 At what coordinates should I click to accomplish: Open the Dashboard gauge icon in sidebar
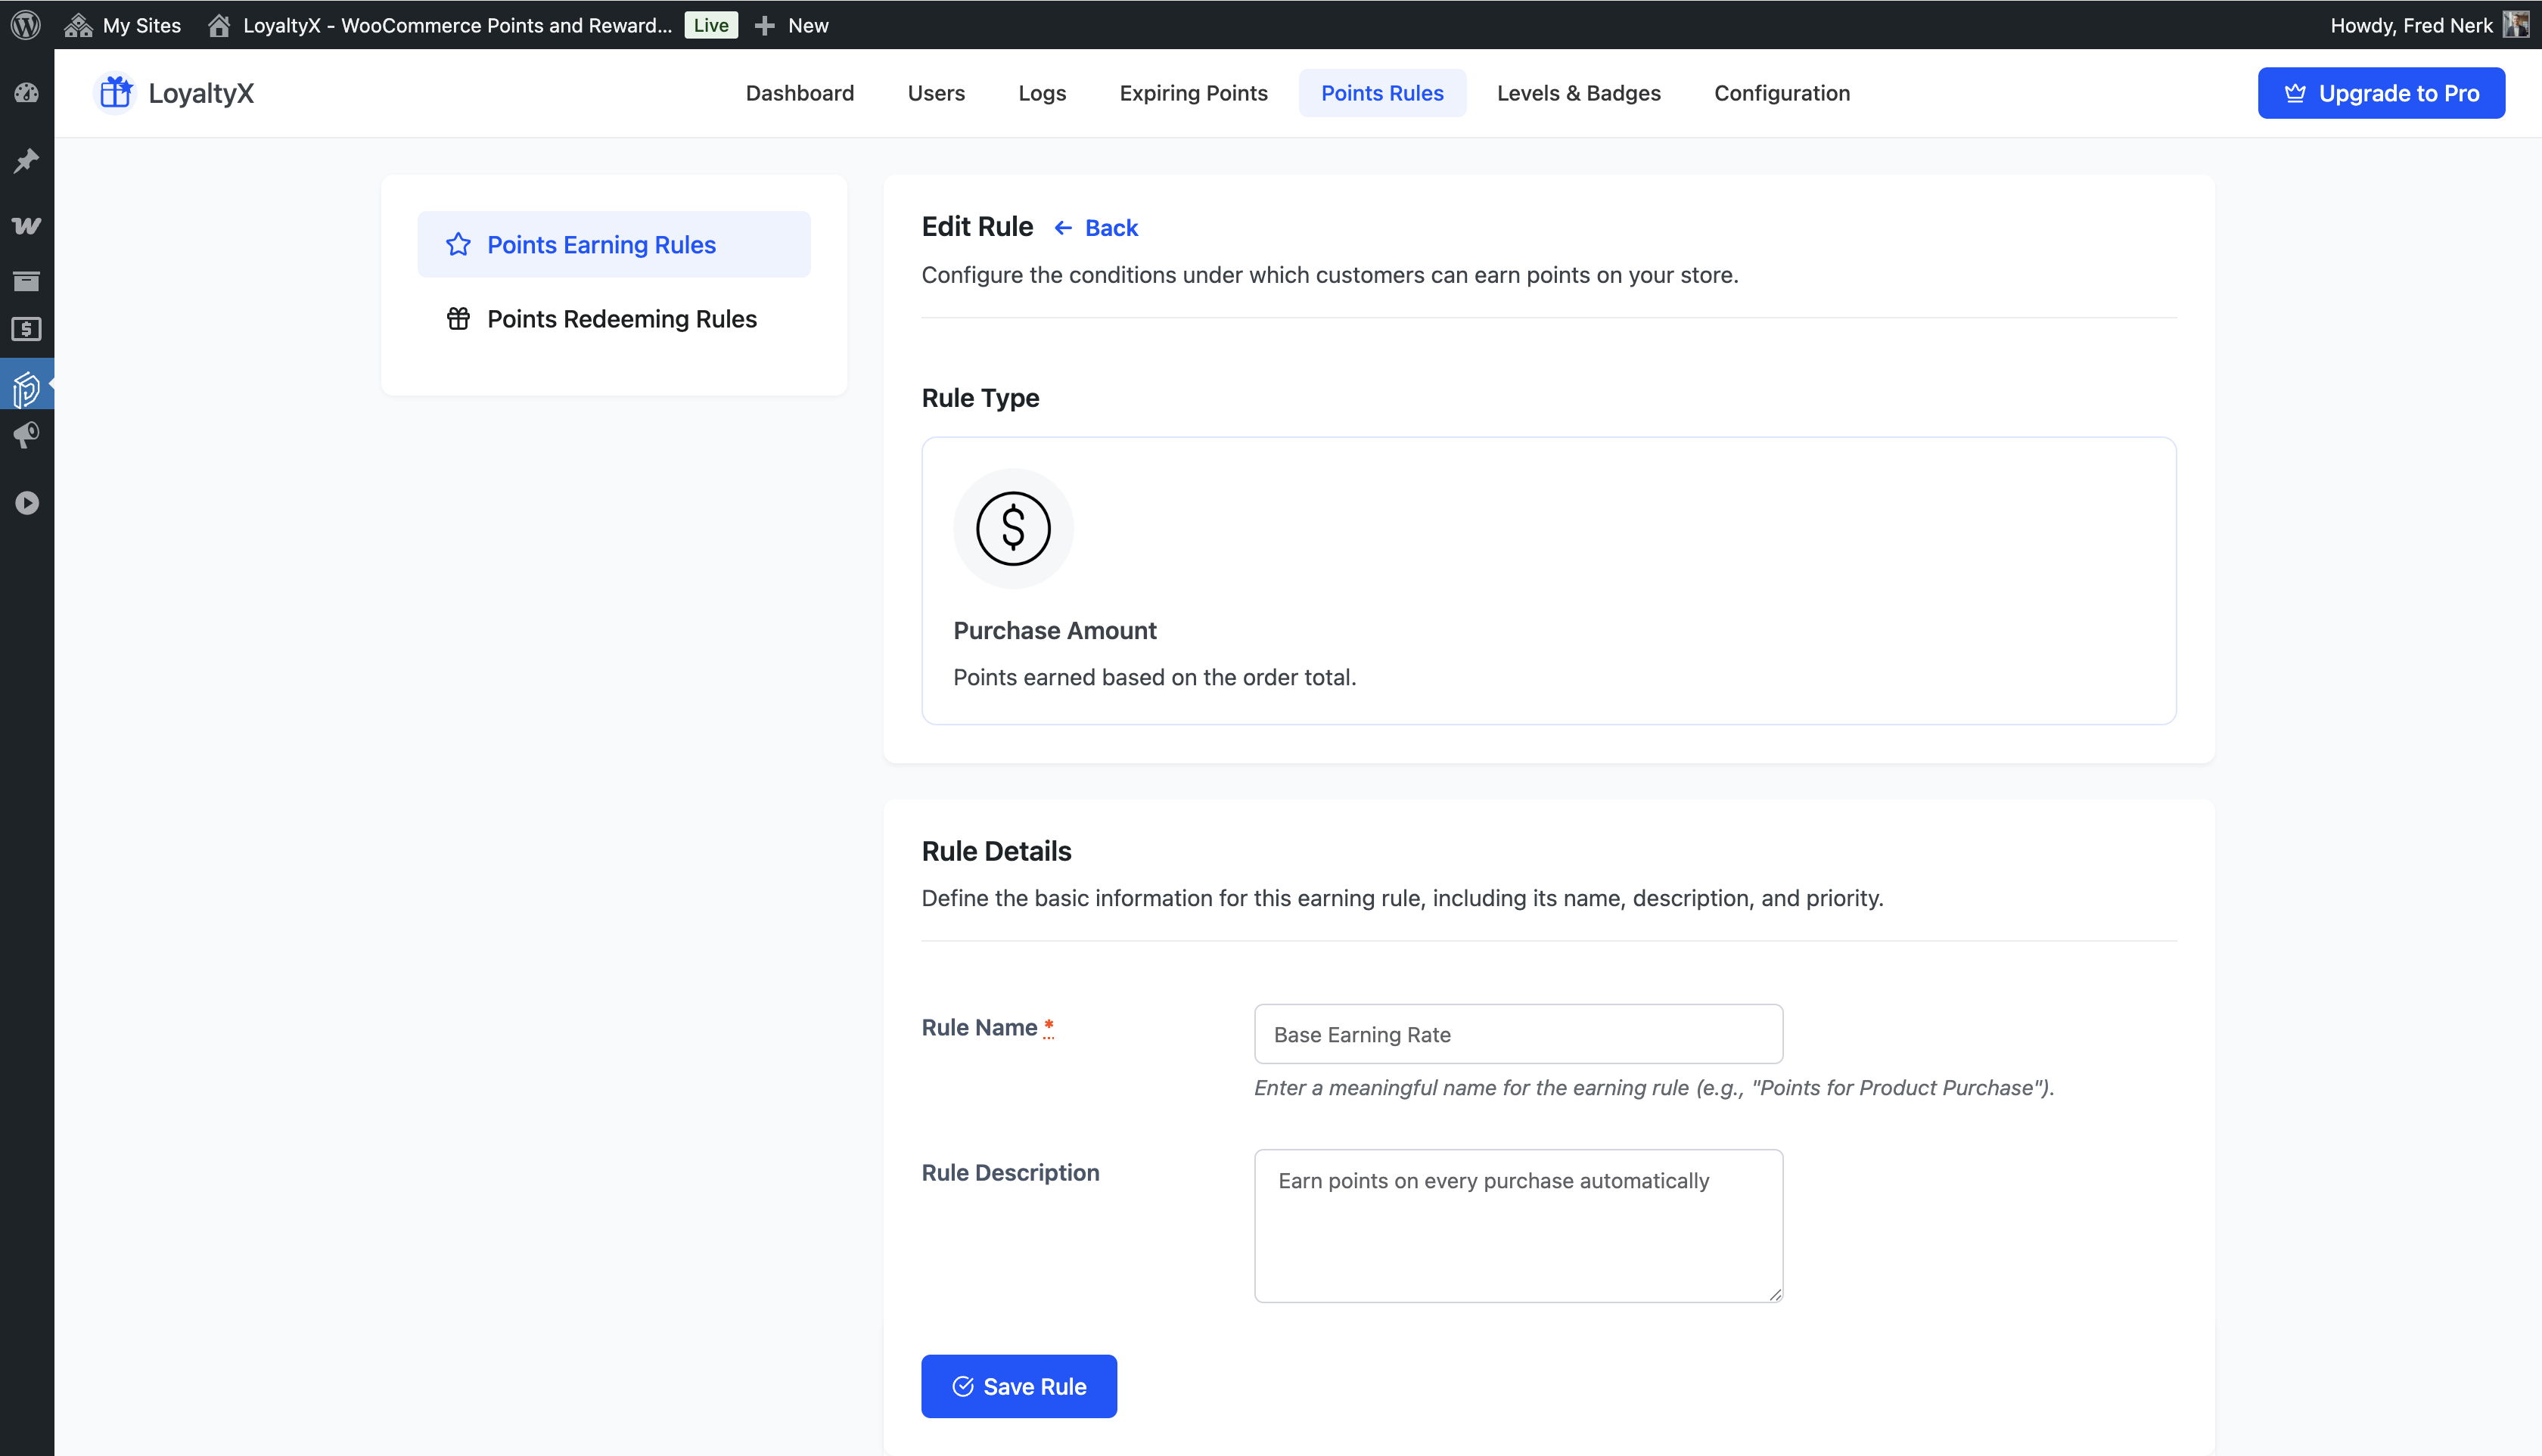(x=26, y=93)
